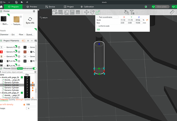Save the project with the disk icon
The height and width of the screenshot is (121, 177).
coord(16,2)
